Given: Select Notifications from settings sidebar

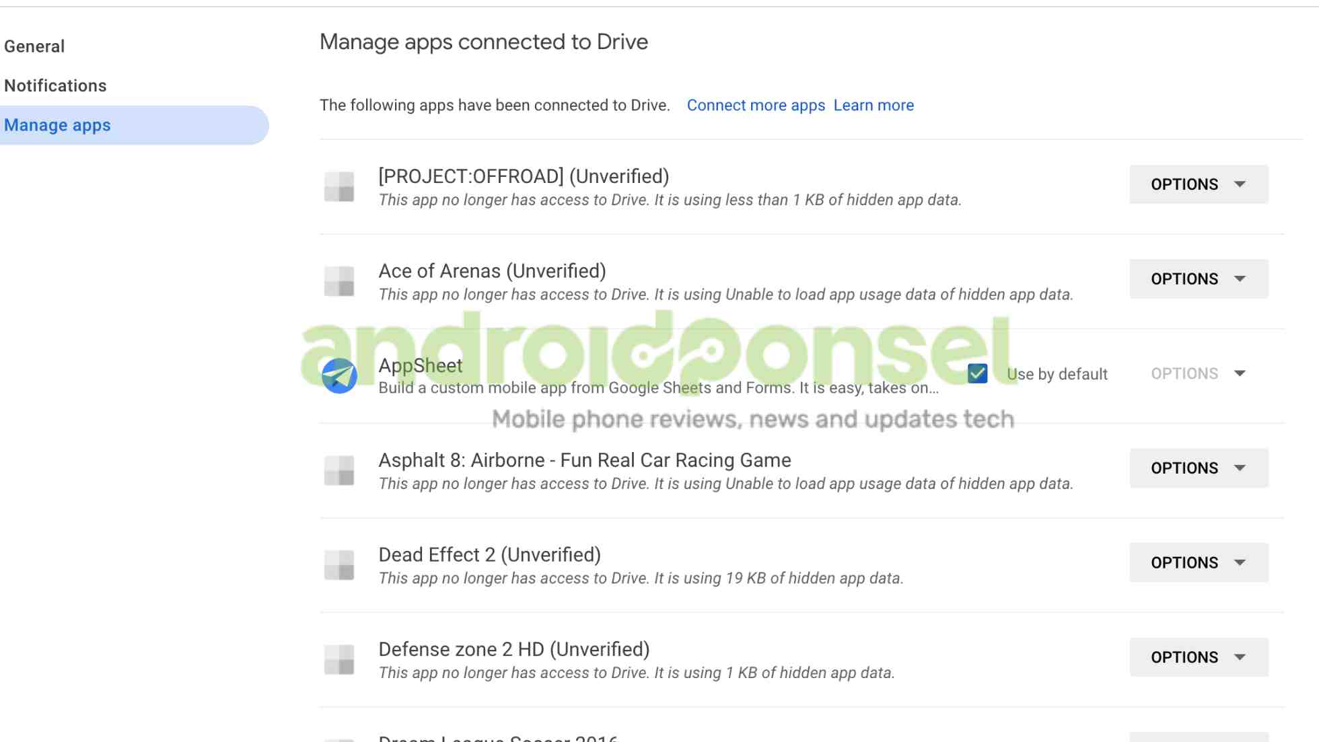Looking at the screenshot, I should (55, 85).
